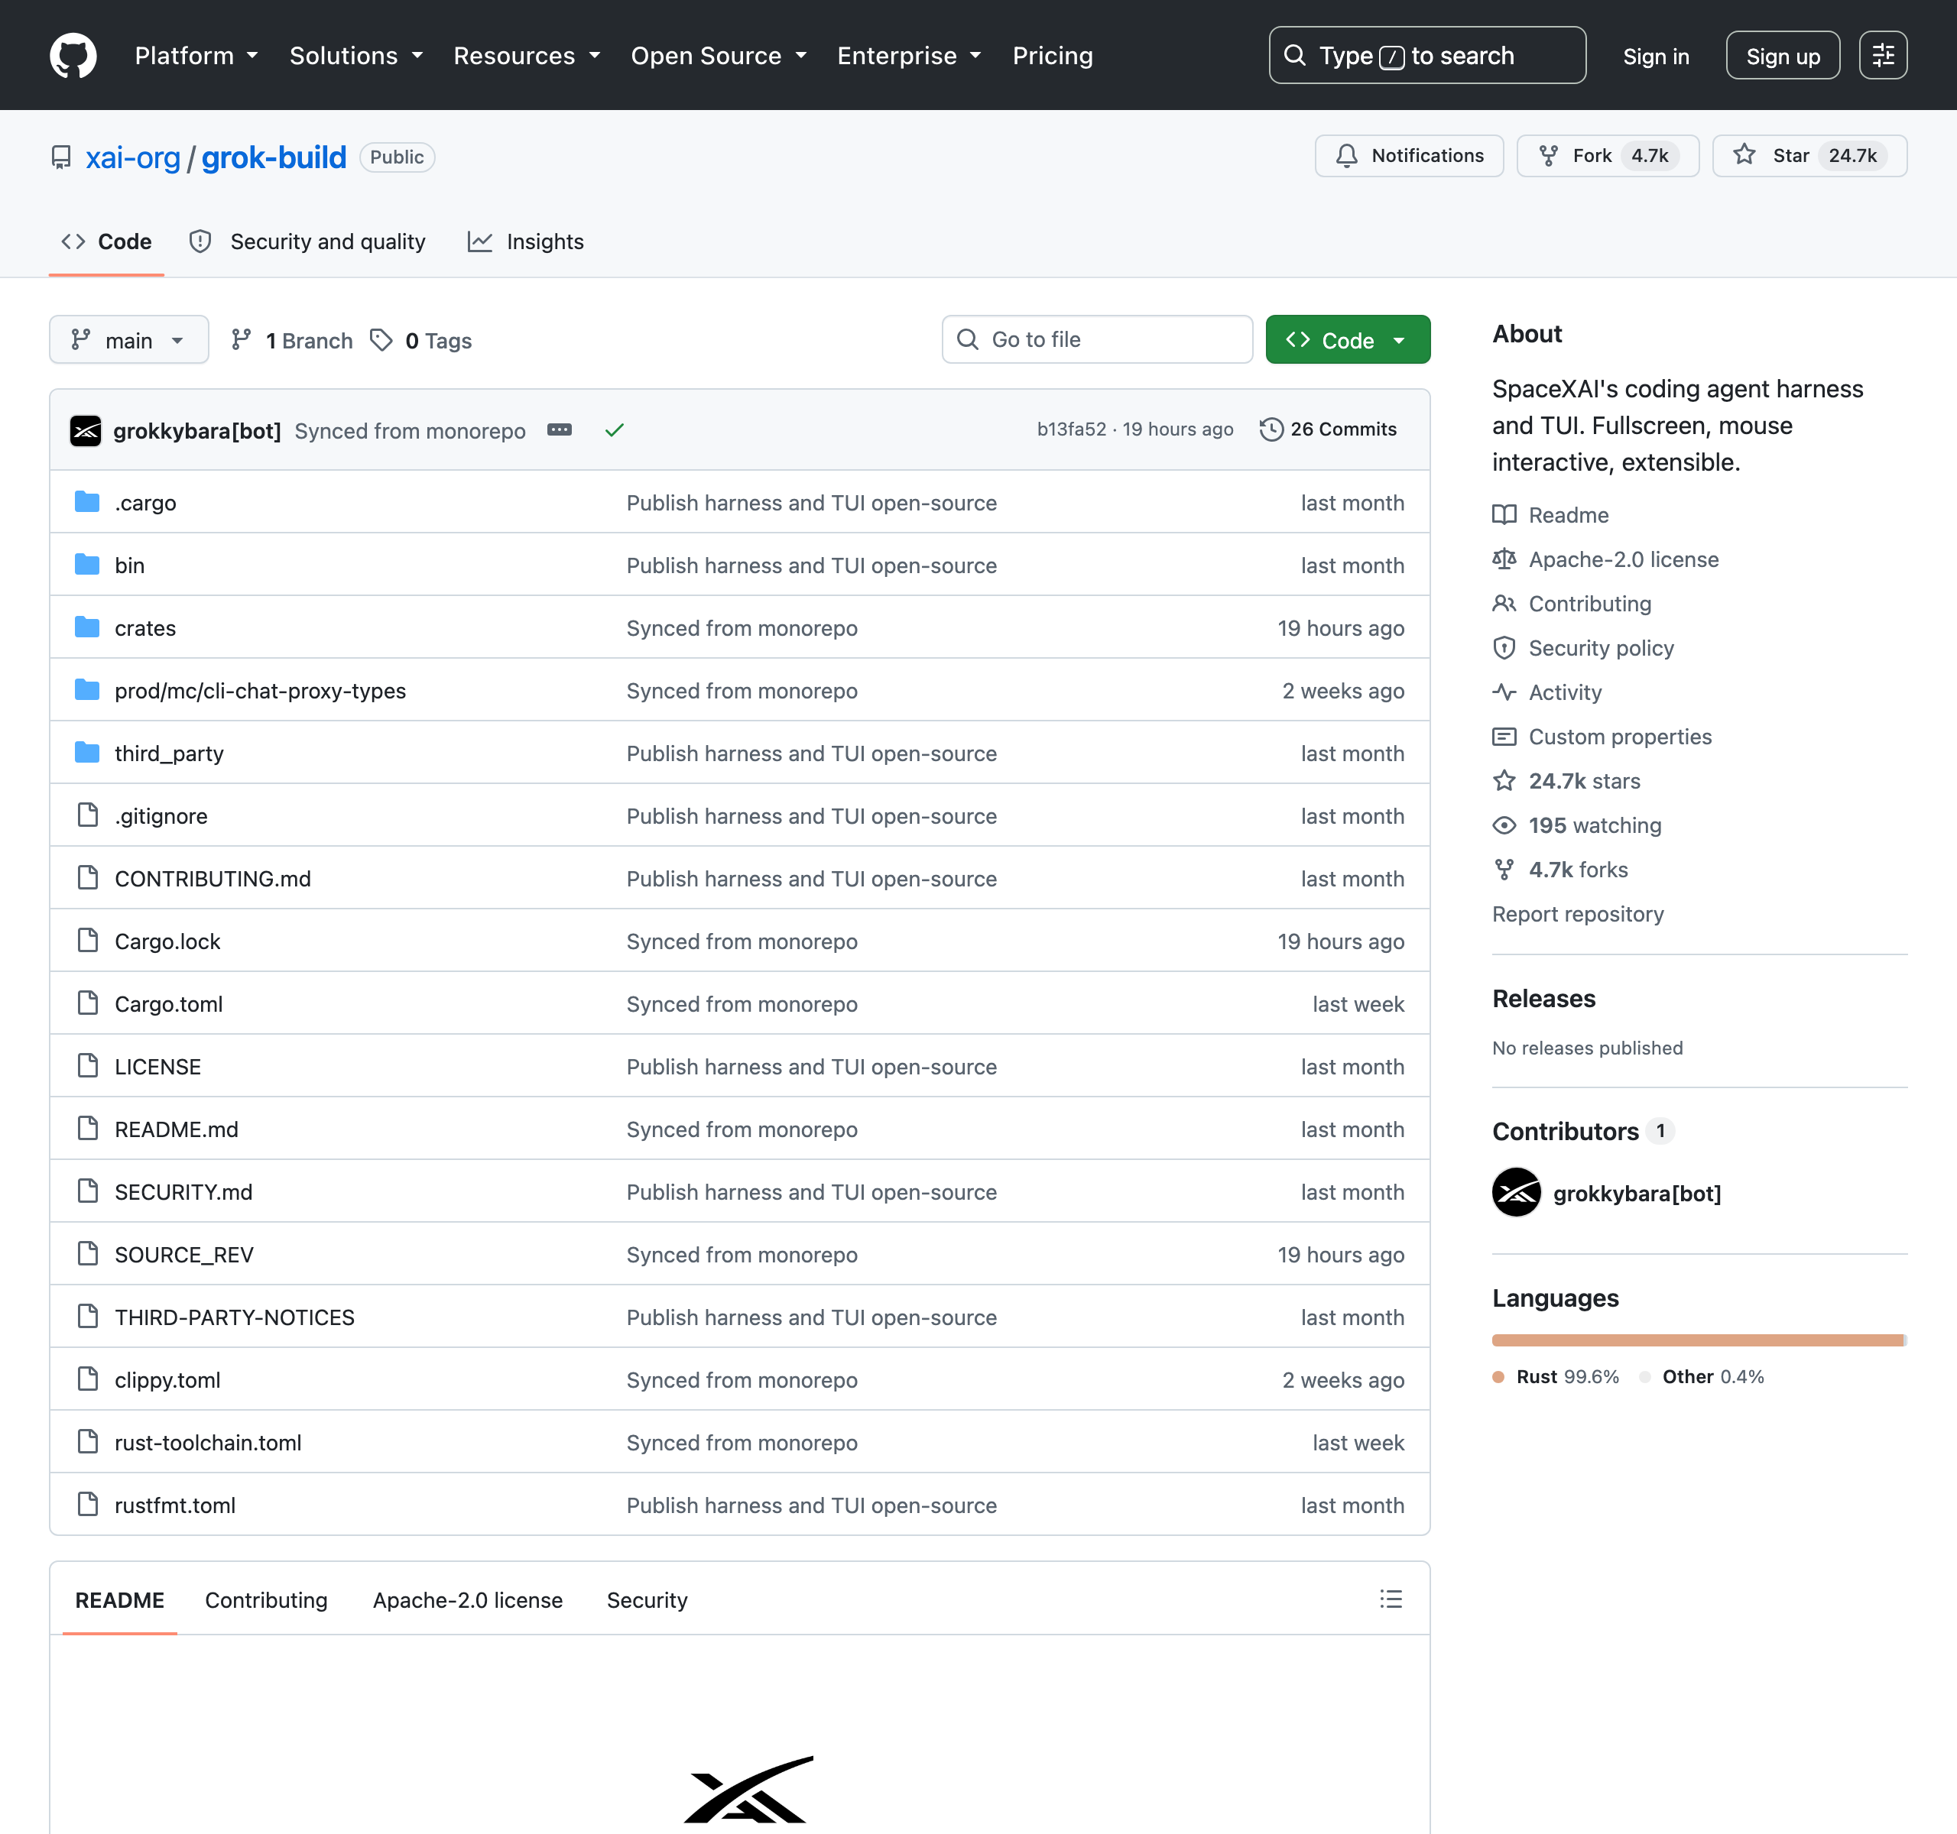Focus the Go to file search field
This screenshot has width=1957, height=1834.
[x=1097, y=339]
